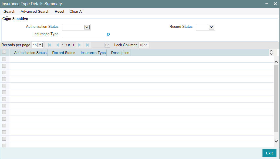Viewport: 280px width, 159px height.
Task: Click the scroll down arrow of results grid
Action: point(276,141)
